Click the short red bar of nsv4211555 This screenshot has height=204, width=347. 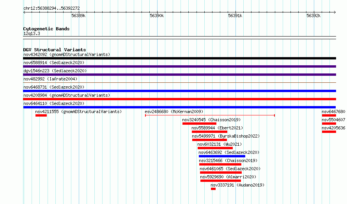[41, 115]
